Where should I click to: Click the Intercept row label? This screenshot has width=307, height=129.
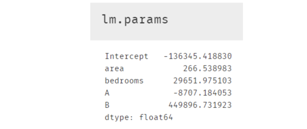(x=126, y=56)
